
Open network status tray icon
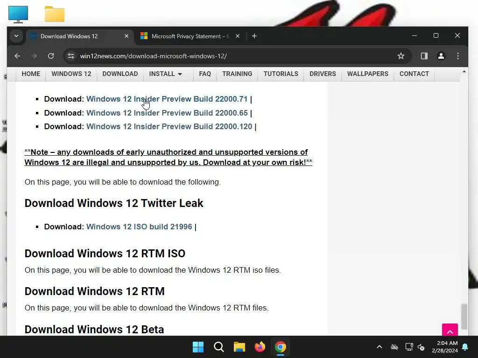409,347
